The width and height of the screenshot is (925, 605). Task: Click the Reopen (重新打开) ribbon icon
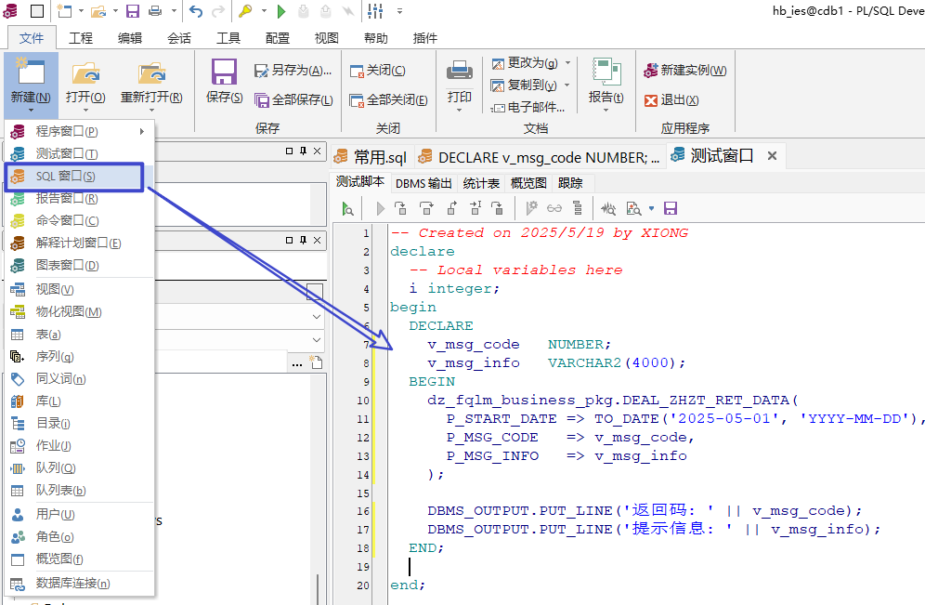(x=151, y=73)
